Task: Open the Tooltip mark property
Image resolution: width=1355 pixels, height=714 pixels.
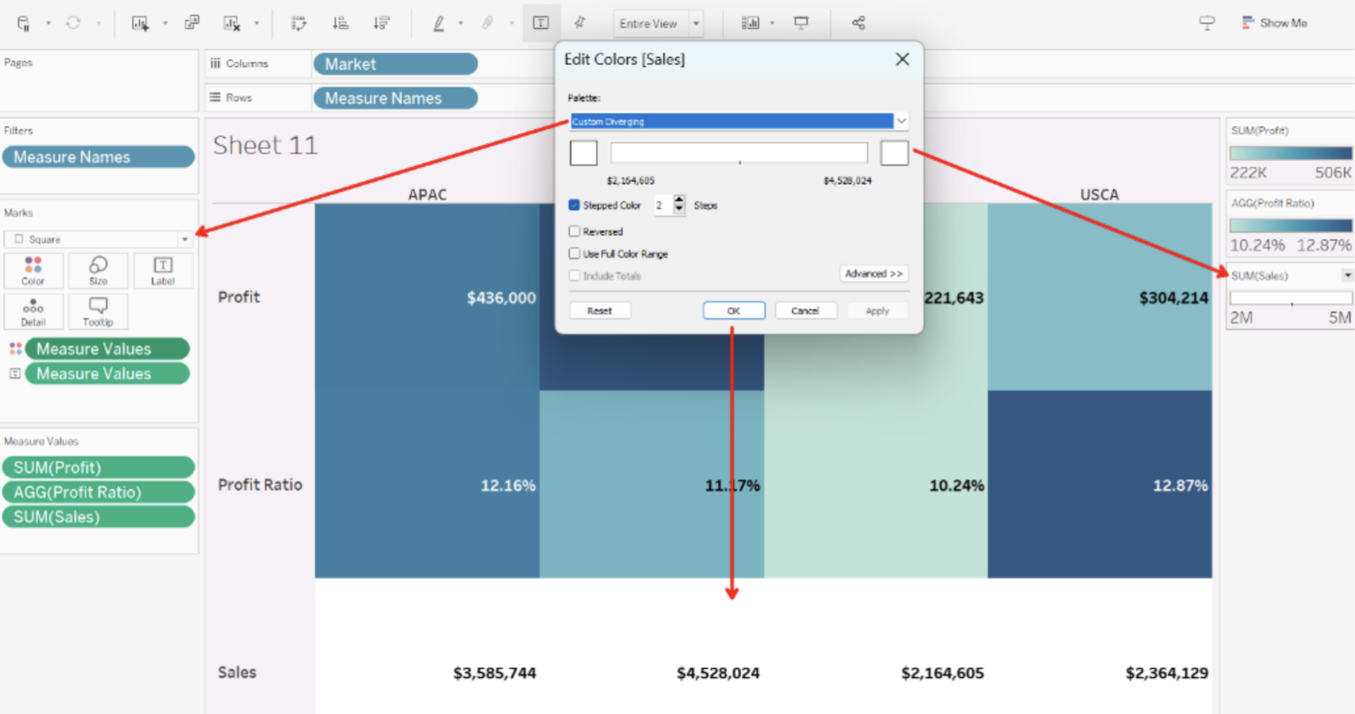Action: [97, 311]
